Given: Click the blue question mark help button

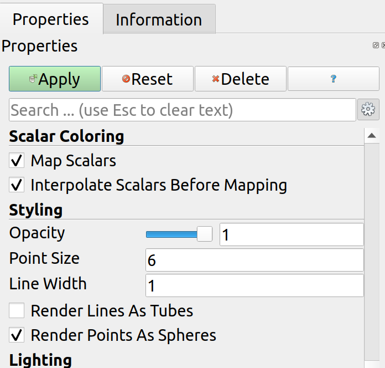Looking at the screenshot, I should (x=333, y=79).
